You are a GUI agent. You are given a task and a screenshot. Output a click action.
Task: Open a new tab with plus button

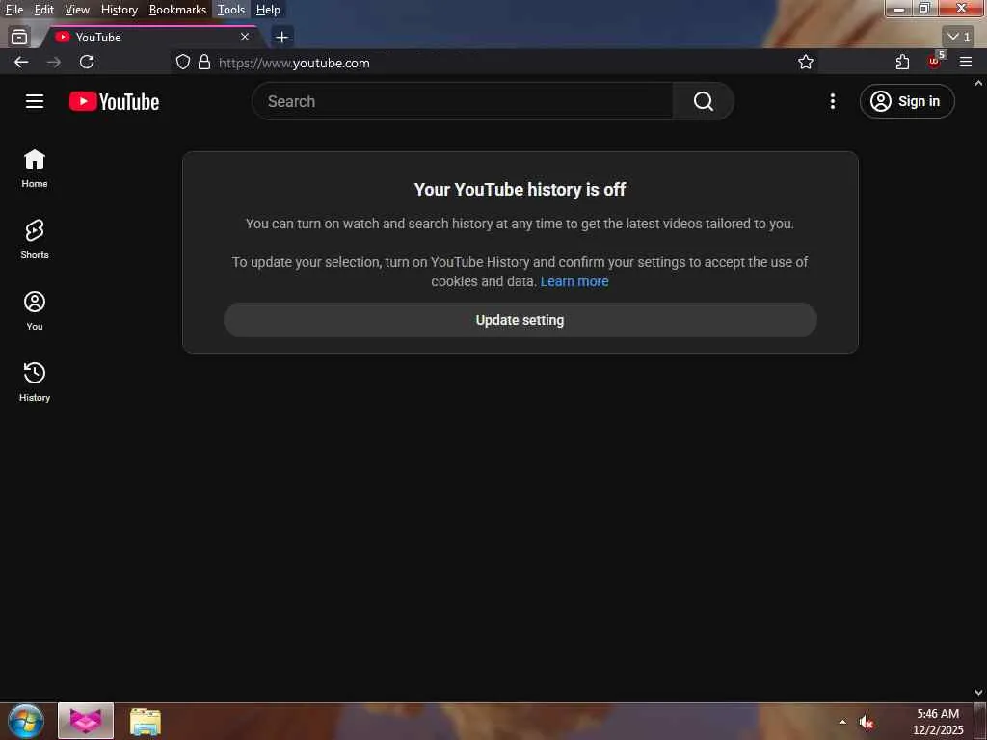click(x=282, y=38)
